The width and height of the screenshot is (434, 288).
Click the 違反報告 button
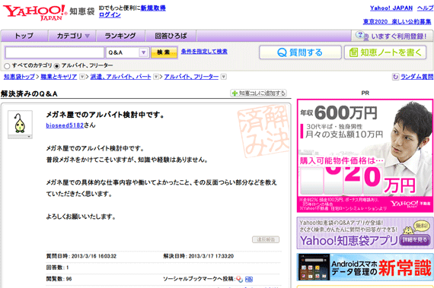[266, 239]
